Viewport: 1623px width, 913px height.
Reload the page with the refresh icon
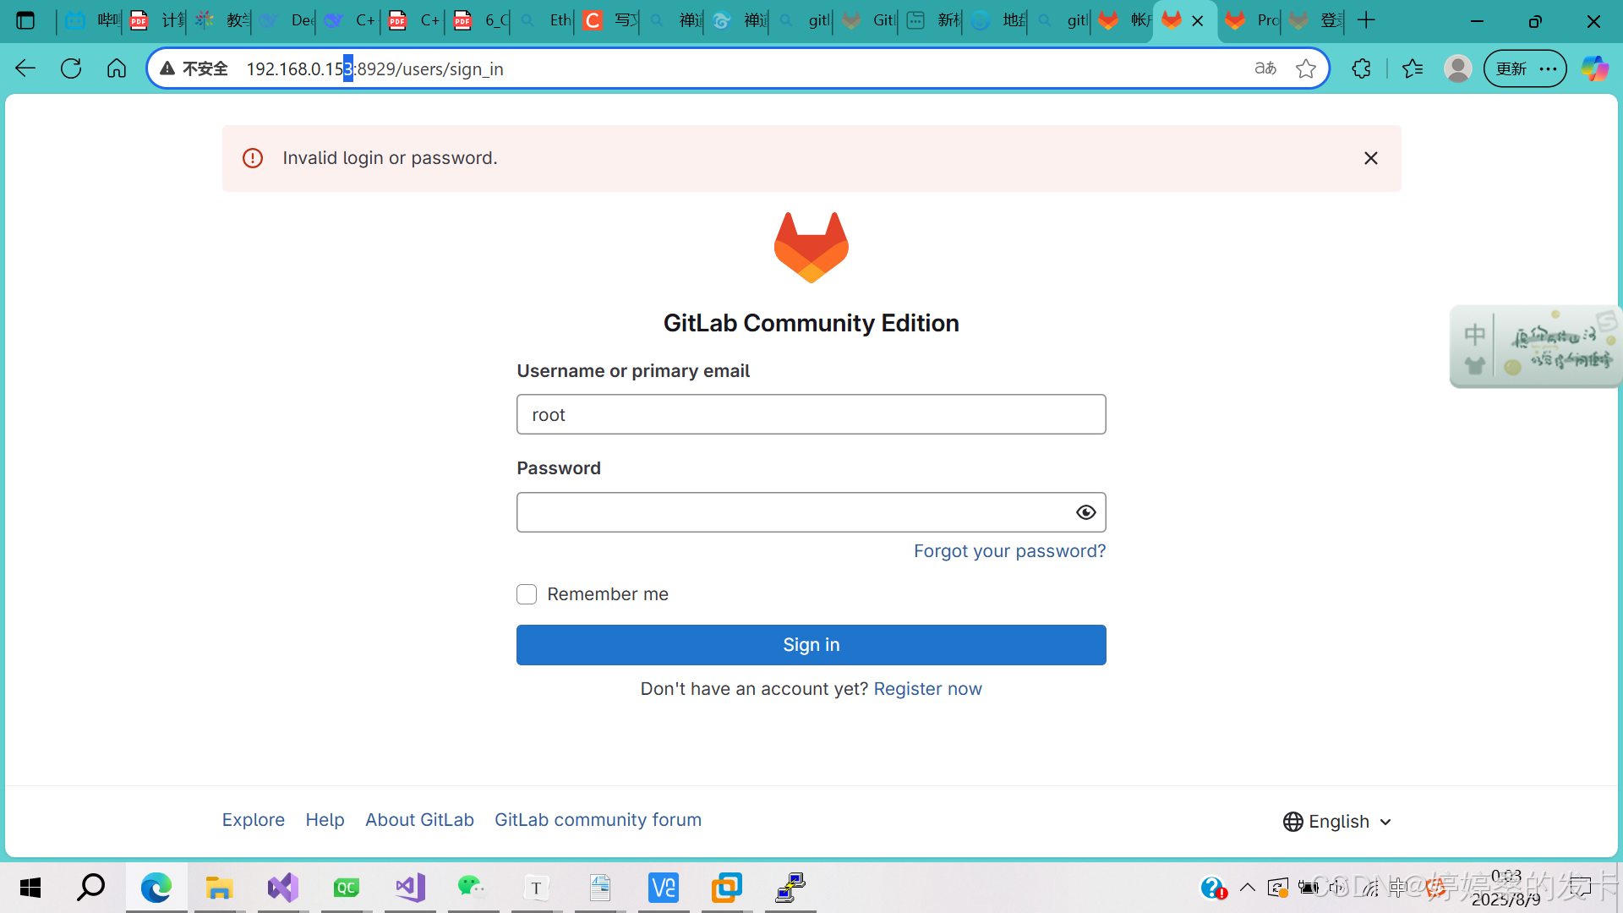tap(71, 68)
